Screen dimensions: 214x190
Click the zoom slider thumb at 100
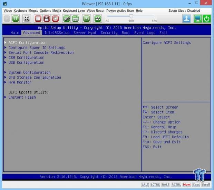[x=131, y=16]
